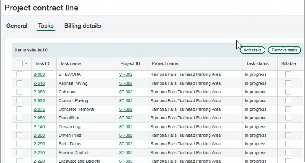The width and height of the screenshot is (305, 163).
Task: Check the select-all checkbox in table header
Action: click(20, 64)
